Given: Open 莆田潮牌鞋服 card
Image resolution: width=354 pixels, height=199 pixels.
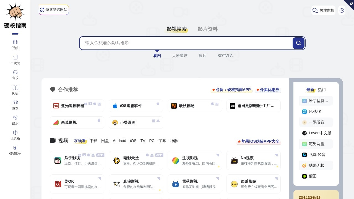Looking at the screenshot, I should click(x=253, y=106).
